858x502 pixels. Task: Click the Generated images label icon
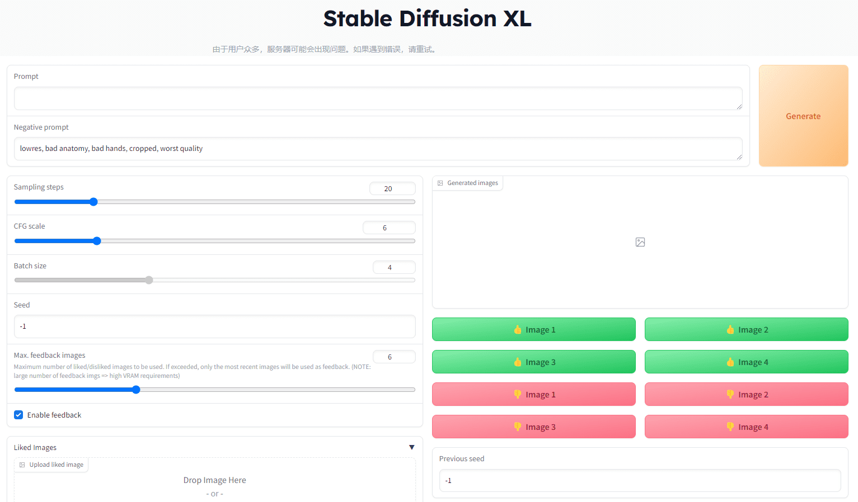[x=440, y=183]
